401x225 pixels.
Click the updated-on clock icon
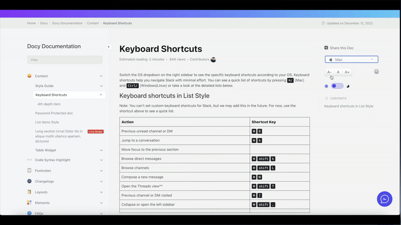click(323, 23)
